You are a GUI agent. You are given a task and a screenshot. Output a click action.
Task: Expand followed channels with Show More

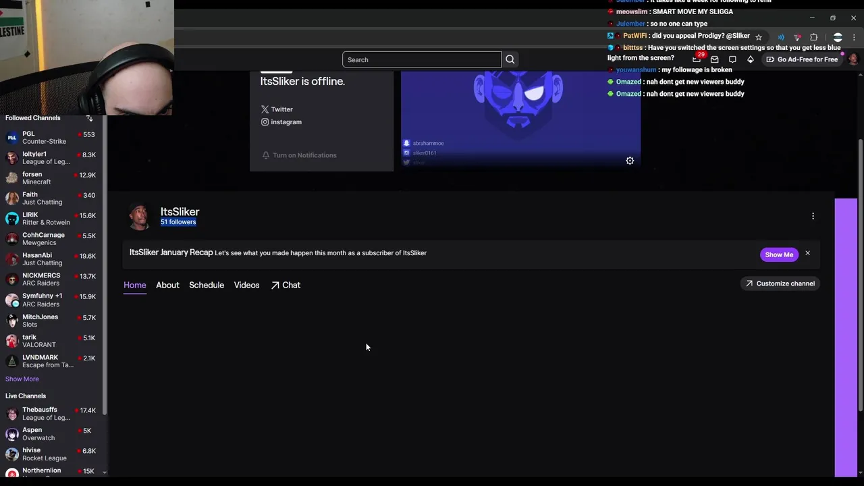click(22, 379)
